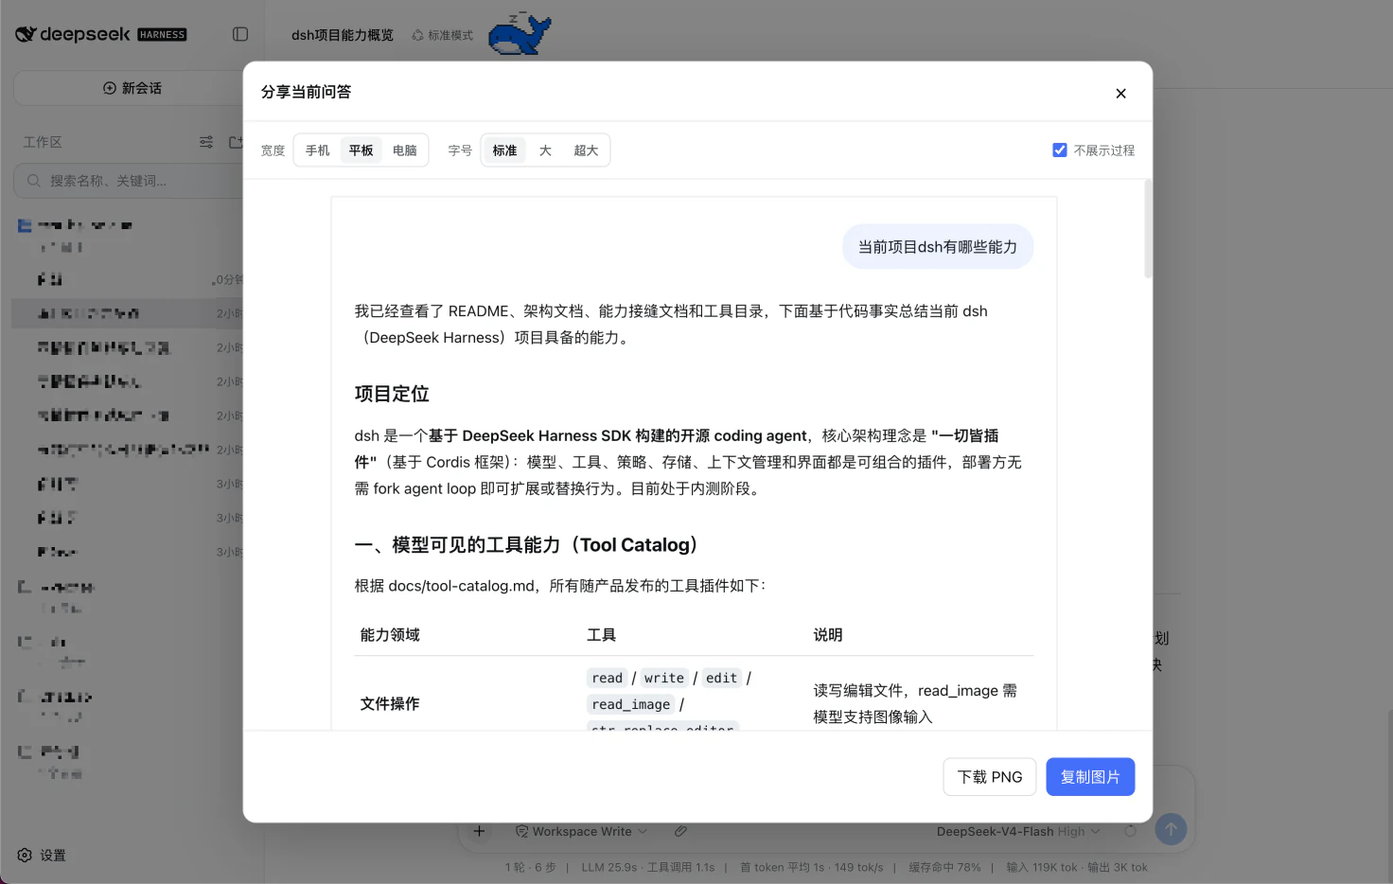1393x884 pixels.
Task: Click the read_image code tag
Action: point(631,704)
